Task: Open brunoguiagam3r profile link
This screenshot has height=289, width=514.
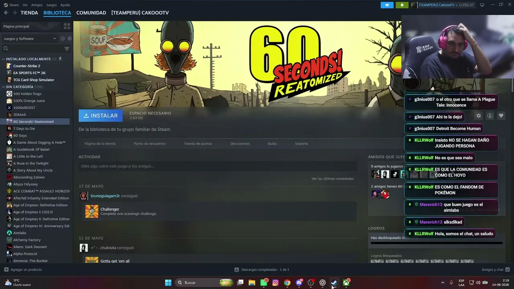Action: [x=105, y=196]
